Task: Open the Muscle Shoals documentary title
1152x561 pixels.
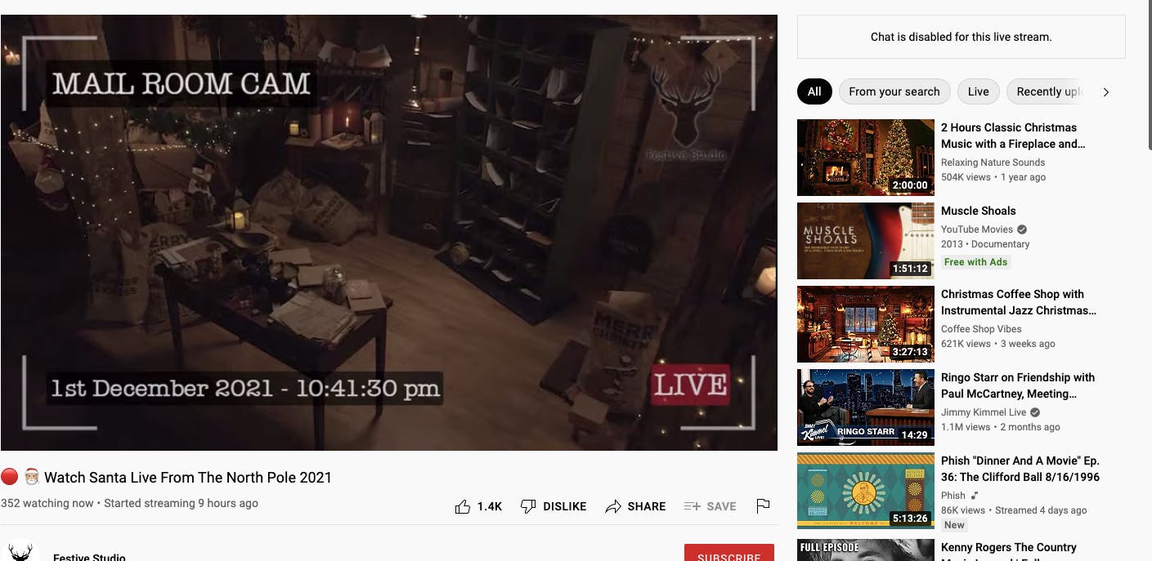Action: [x=978, y=211]
